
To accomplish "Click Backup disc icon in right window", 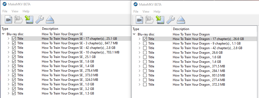I will tap(160, 20).
